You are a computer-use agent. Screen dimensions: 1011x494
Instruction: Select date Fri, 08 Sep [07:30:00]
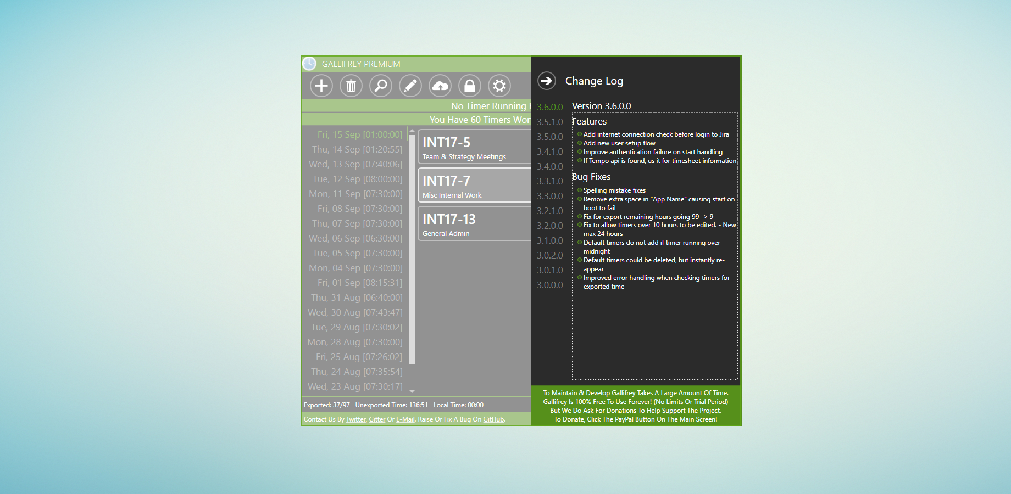point(359,209)
